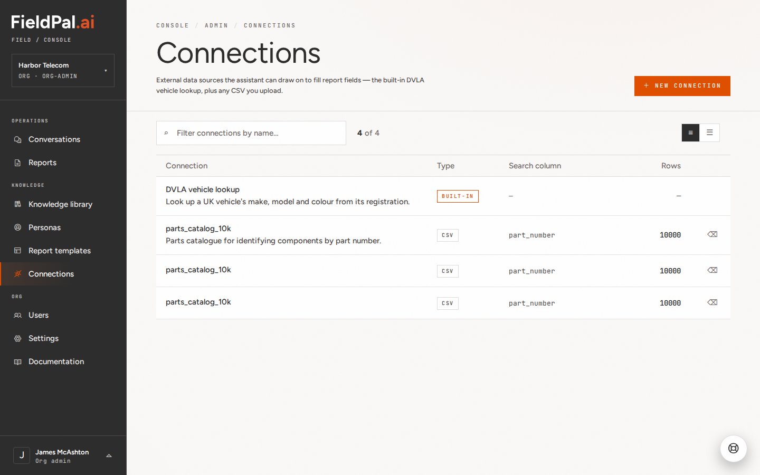Open the DVLA vehicle lookup connection
Screen dimensions: 760x475
pos(443,196)
